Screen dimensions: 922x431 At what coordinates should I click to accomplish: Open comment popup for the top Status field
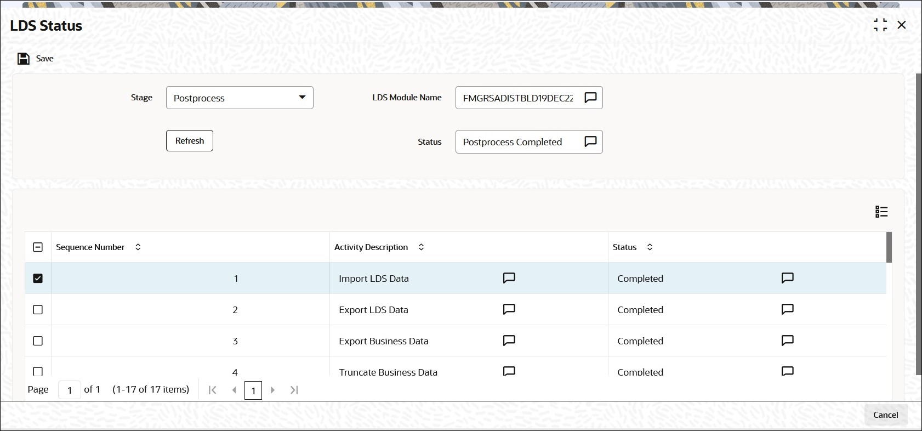point(590,141)
